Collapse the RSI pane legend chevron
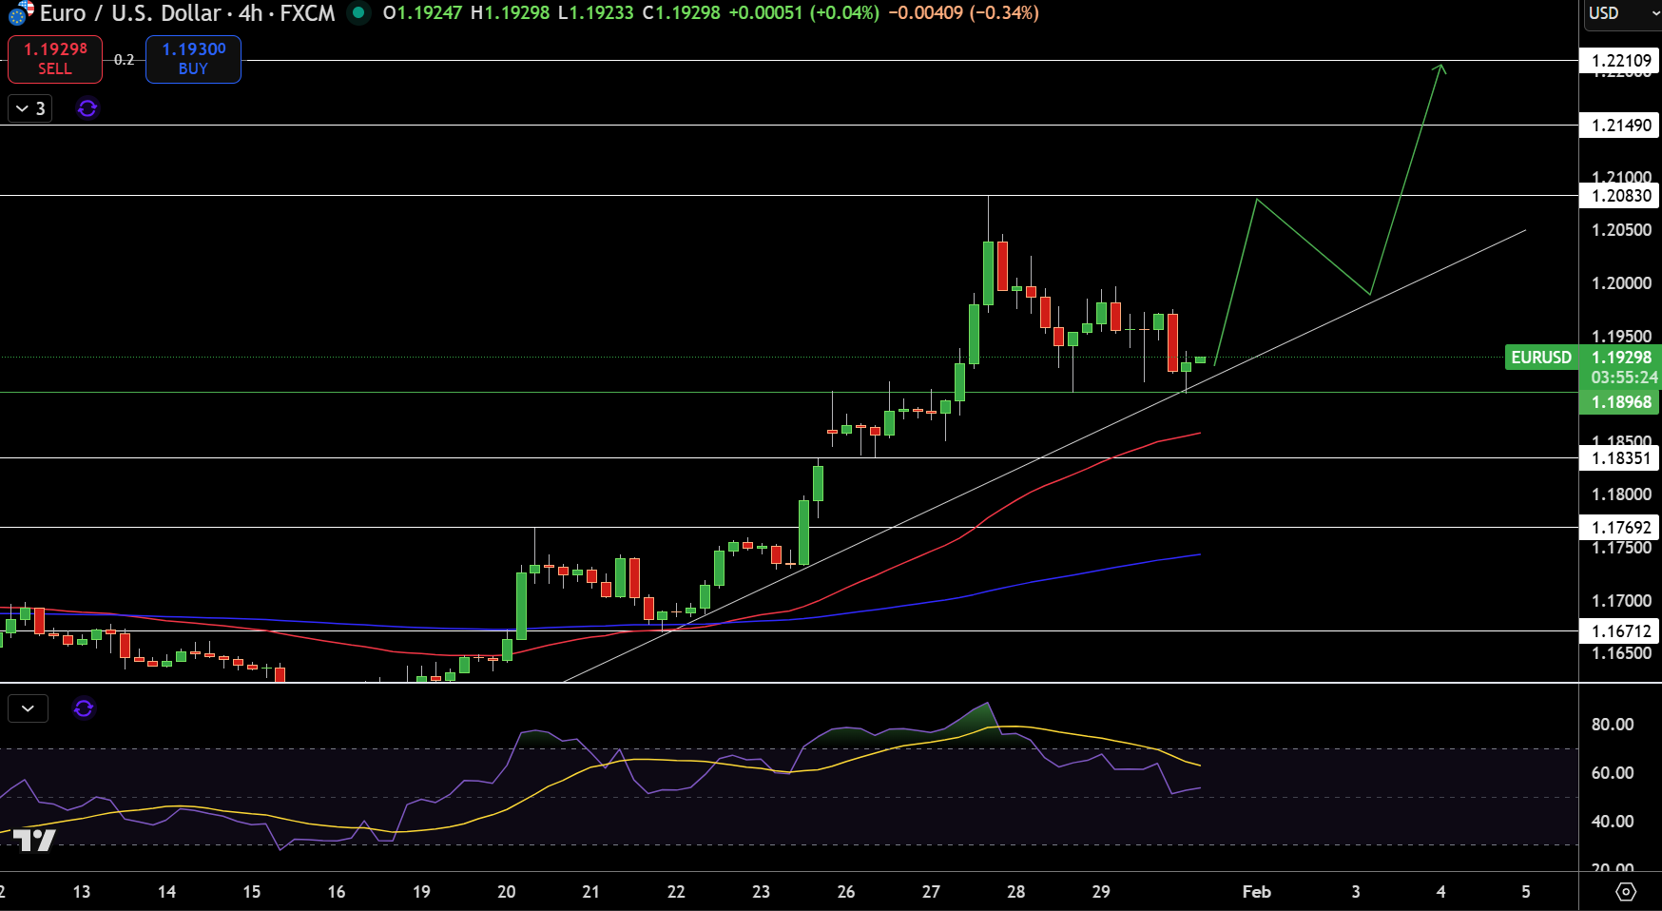The height and width of the screenshot is (911, 1662). (x=28, y=708)
